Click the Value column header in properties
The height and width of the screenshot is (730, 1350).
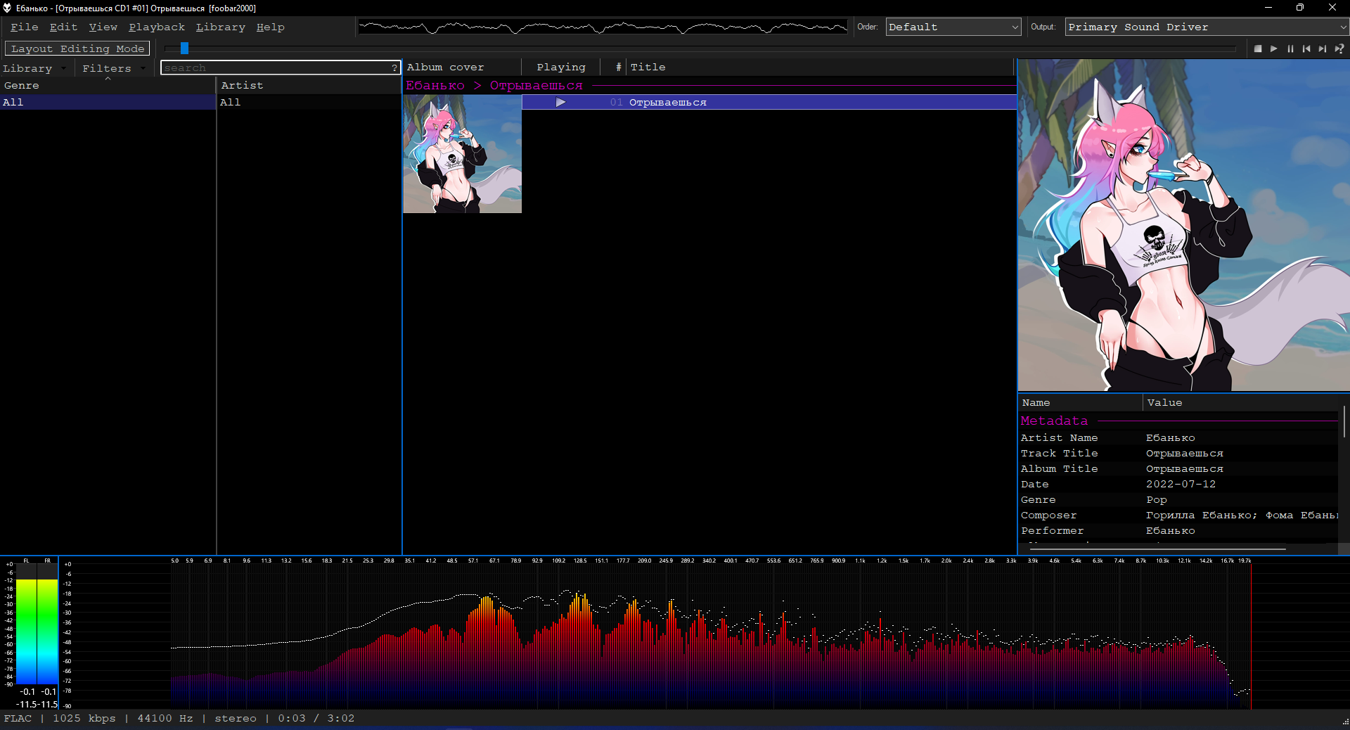pos(1242,403)
